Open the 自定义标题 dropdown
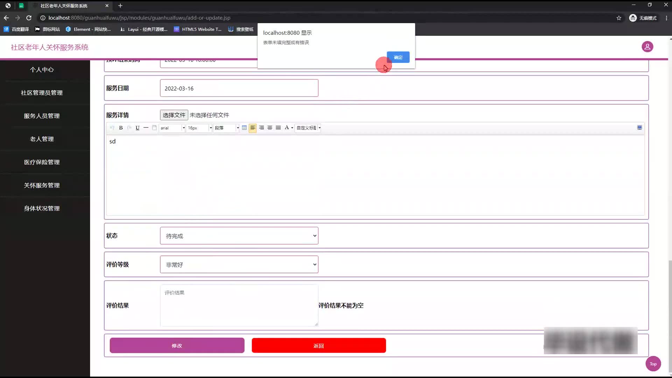The height and width of the screenshot is (378, 672). point(308,128)
